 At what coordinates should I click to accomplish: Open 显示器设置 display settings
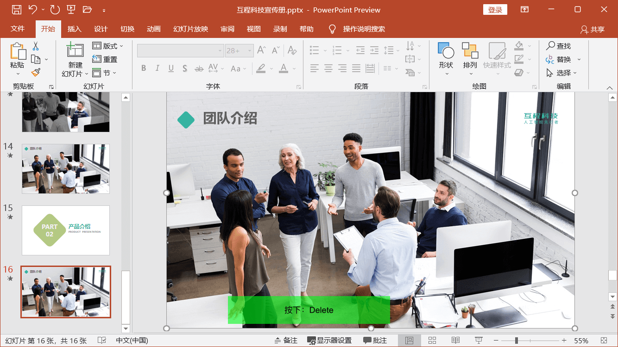pyautogui.click(x=329, y=341)
